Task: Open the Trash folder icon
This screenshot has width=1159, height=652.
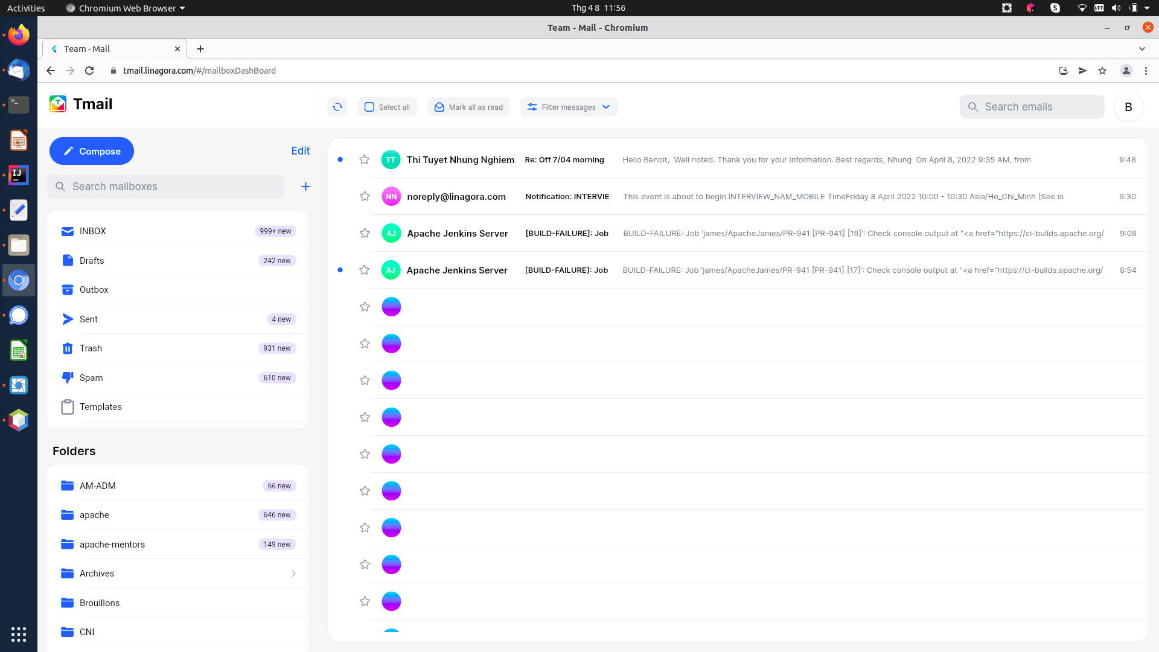Action: coord(67,348)
